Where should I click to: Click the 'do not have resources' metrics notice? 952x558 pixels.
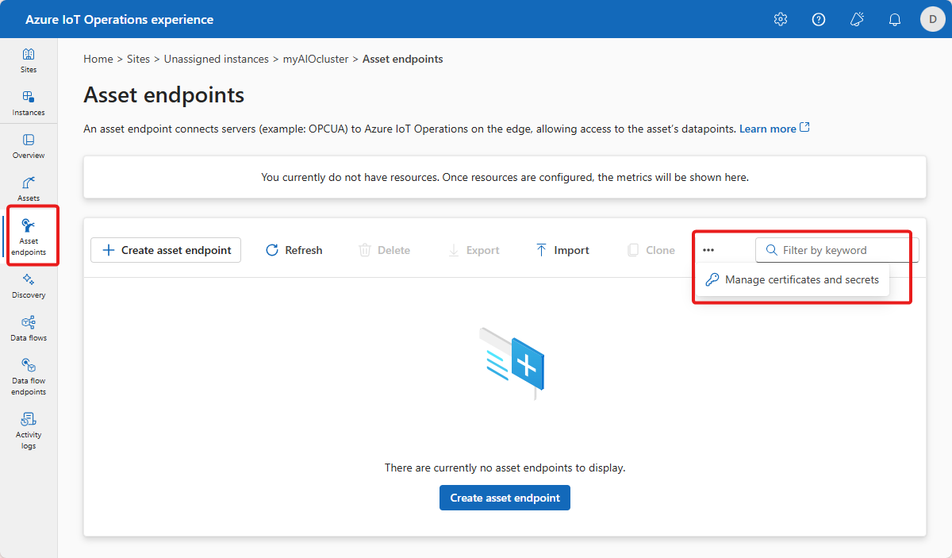(x=505, y=177)
